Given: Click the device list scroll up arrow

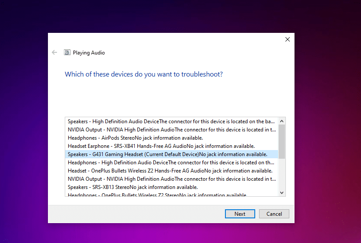Looking at the screenshot, I should click(282, 121).
